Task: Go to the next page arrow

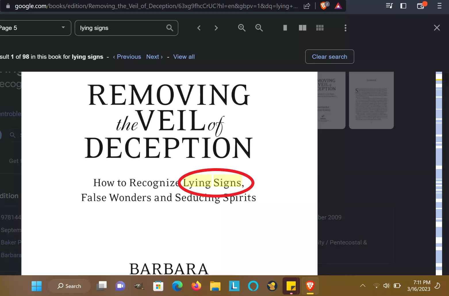Action: coord(216,28)
